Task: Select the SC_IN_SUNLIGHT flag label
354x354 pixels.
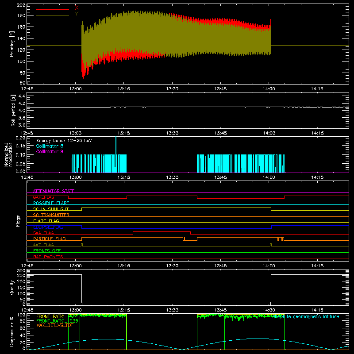Action: (51, 209)
